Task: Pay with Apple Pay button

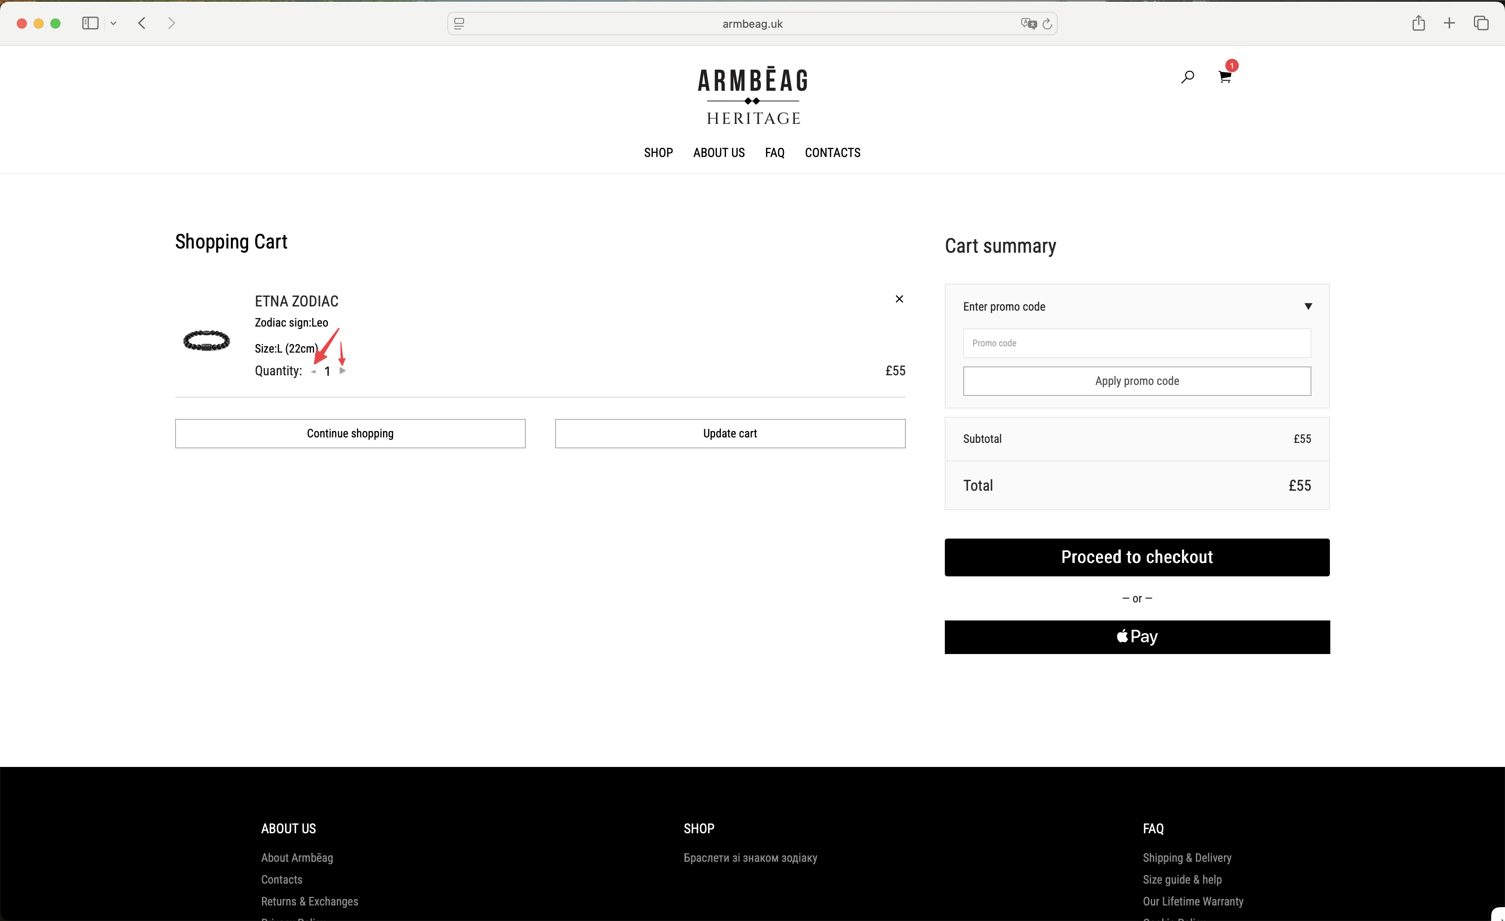Action: (x=1136, y=637)
